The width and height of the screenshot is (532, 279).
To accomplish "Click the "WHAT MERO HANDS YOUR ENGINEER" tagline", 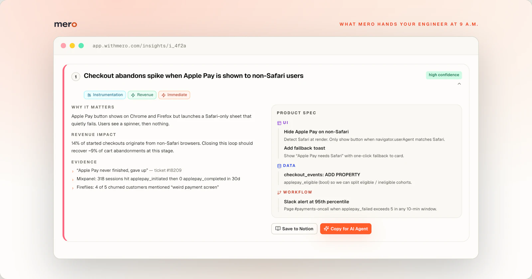I will click(x=409, y=24).
